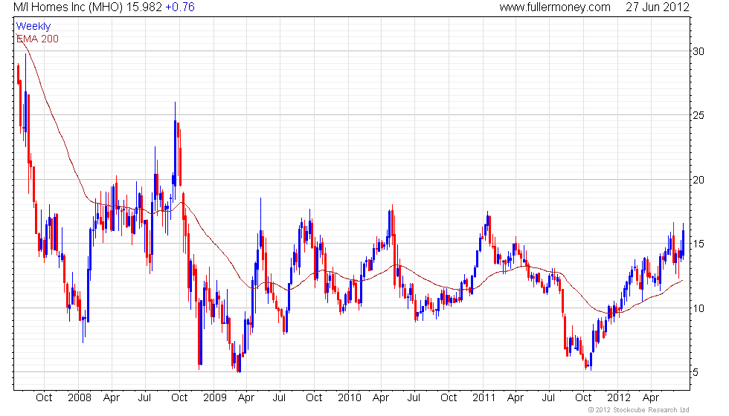Click the 20 price axis label
This screenshot has width=729, height=416.
tap(699, 180)
